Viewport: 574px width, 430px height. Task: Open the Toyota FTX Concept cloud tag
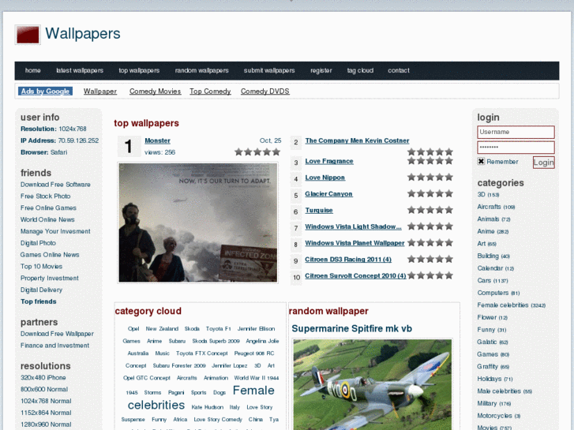(201, 353)
